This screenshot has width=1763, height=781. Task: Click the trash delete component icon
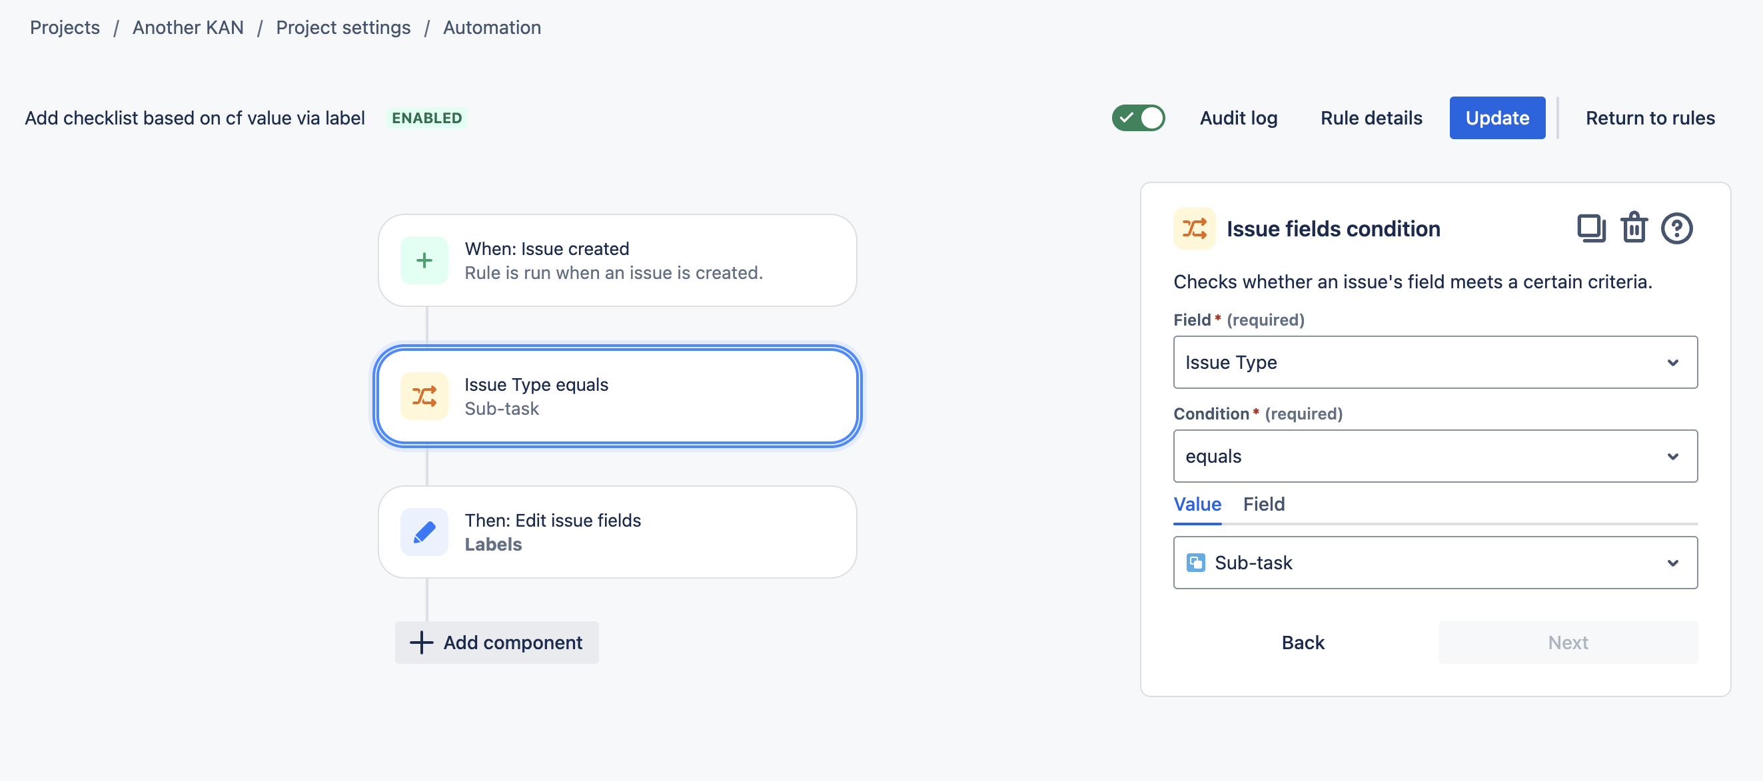[1634, 228]
